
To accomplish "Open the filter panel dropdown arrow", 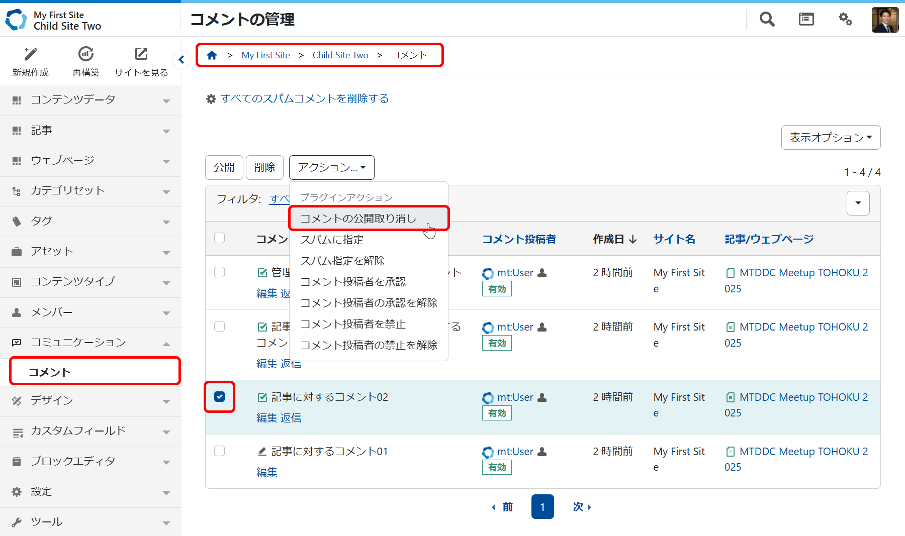I will 858,203.
